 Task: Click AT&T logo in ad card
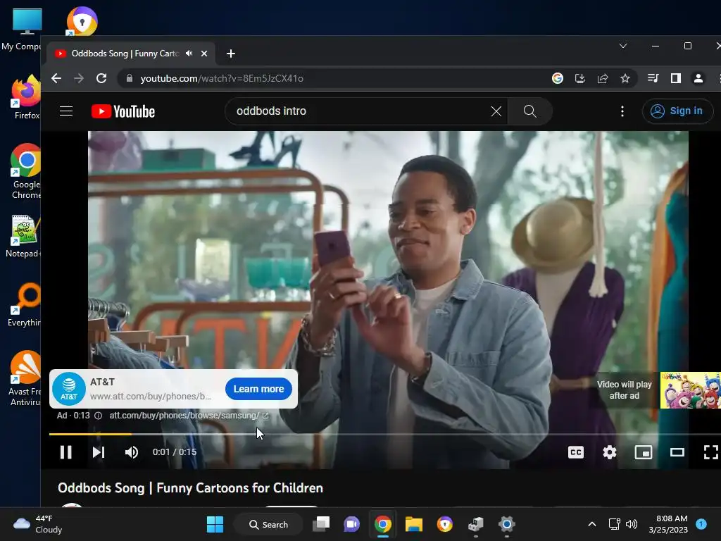tap(69, 389)
